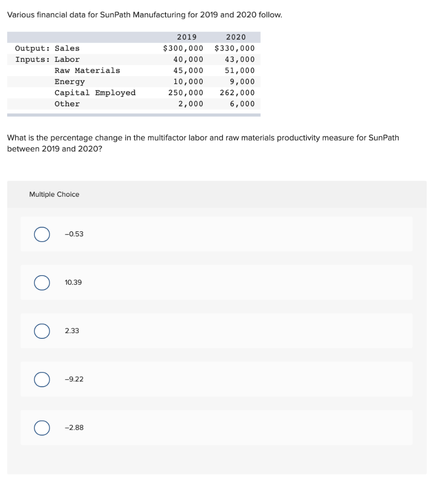Screen dimensions: 445x495
Task: Click the answer label text -0.53
Action: click(74, 234)
